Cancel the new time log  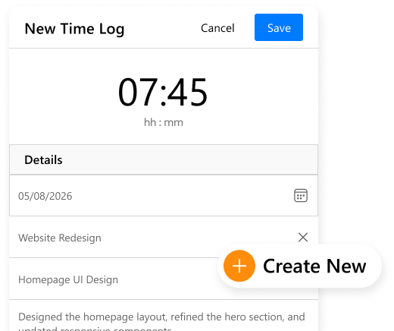coord(217,28)
